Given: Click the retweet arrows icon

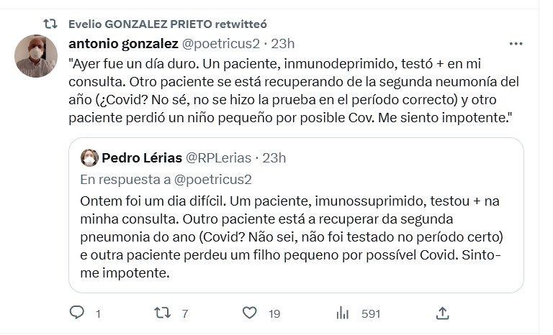Looking at the screenshot, I should coord(164,313).
